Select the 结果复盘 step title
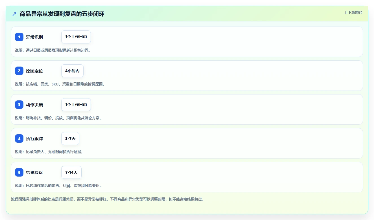The width and height of the screenshot is (374, 220). pyautogui.click(x=34, y=172)
